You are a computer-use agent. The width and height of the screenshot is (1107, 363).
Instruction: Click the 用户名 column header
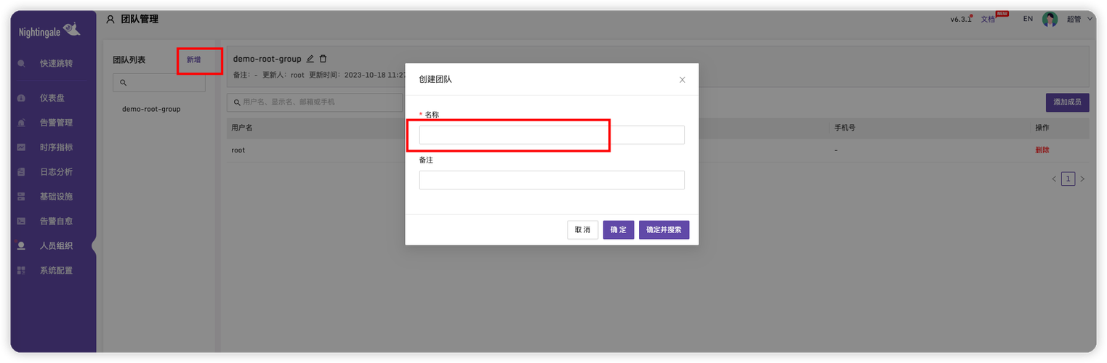pyautogui.click(x=242, y=128)
